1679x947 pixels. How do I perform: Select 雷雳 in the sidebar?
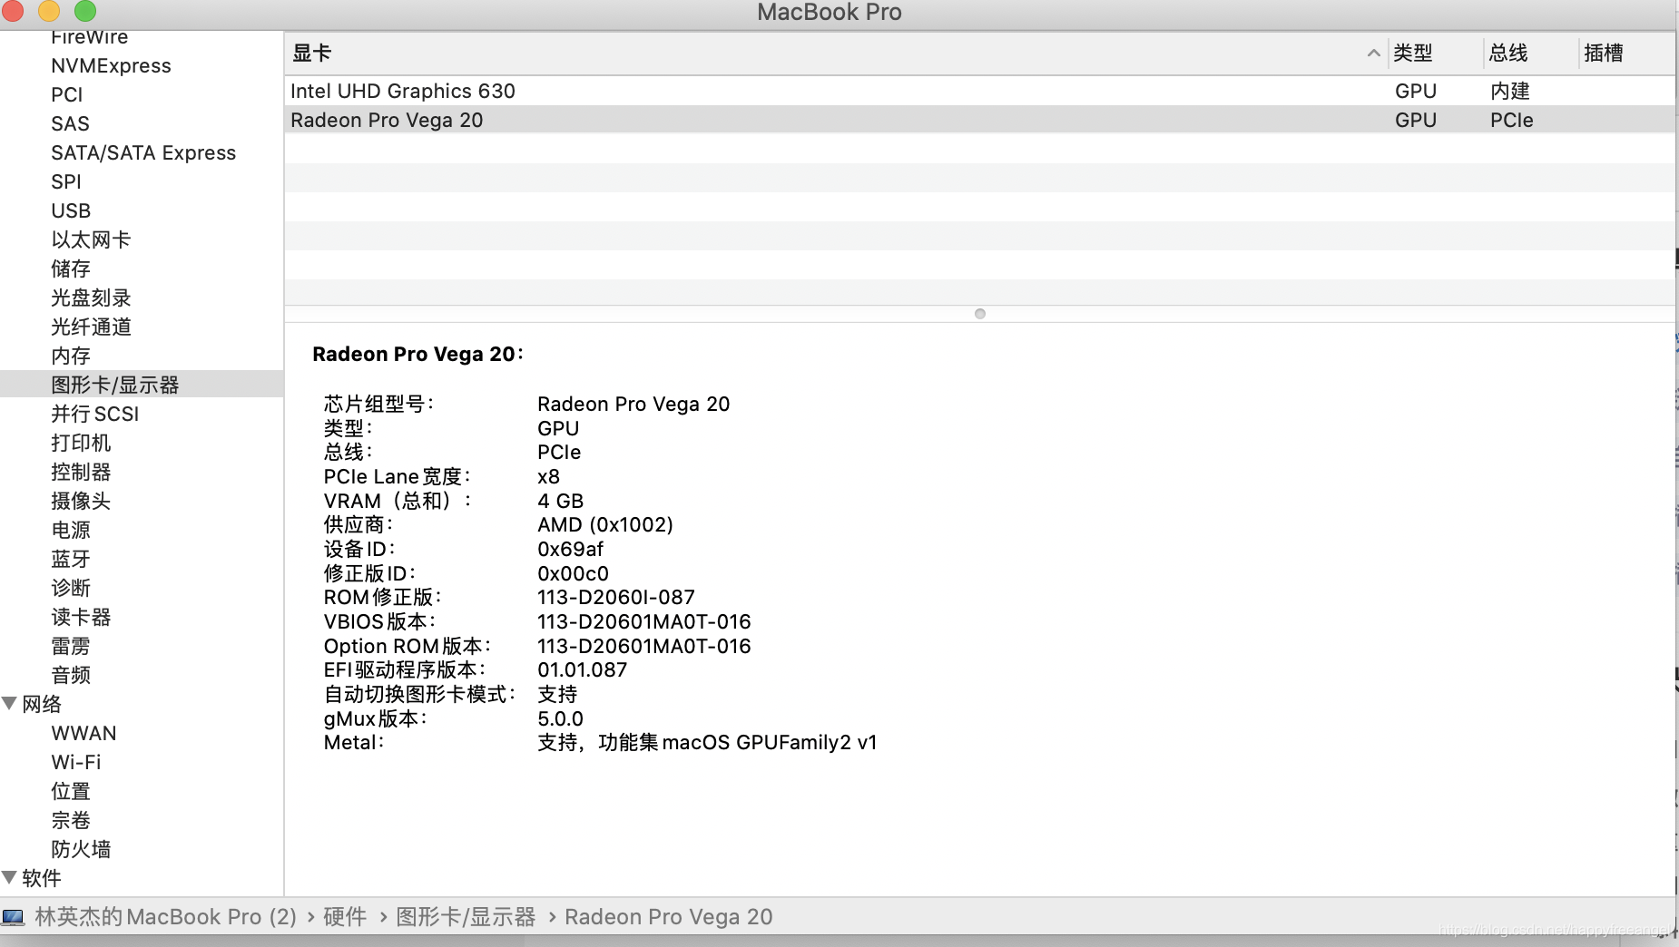pos(71,647)
